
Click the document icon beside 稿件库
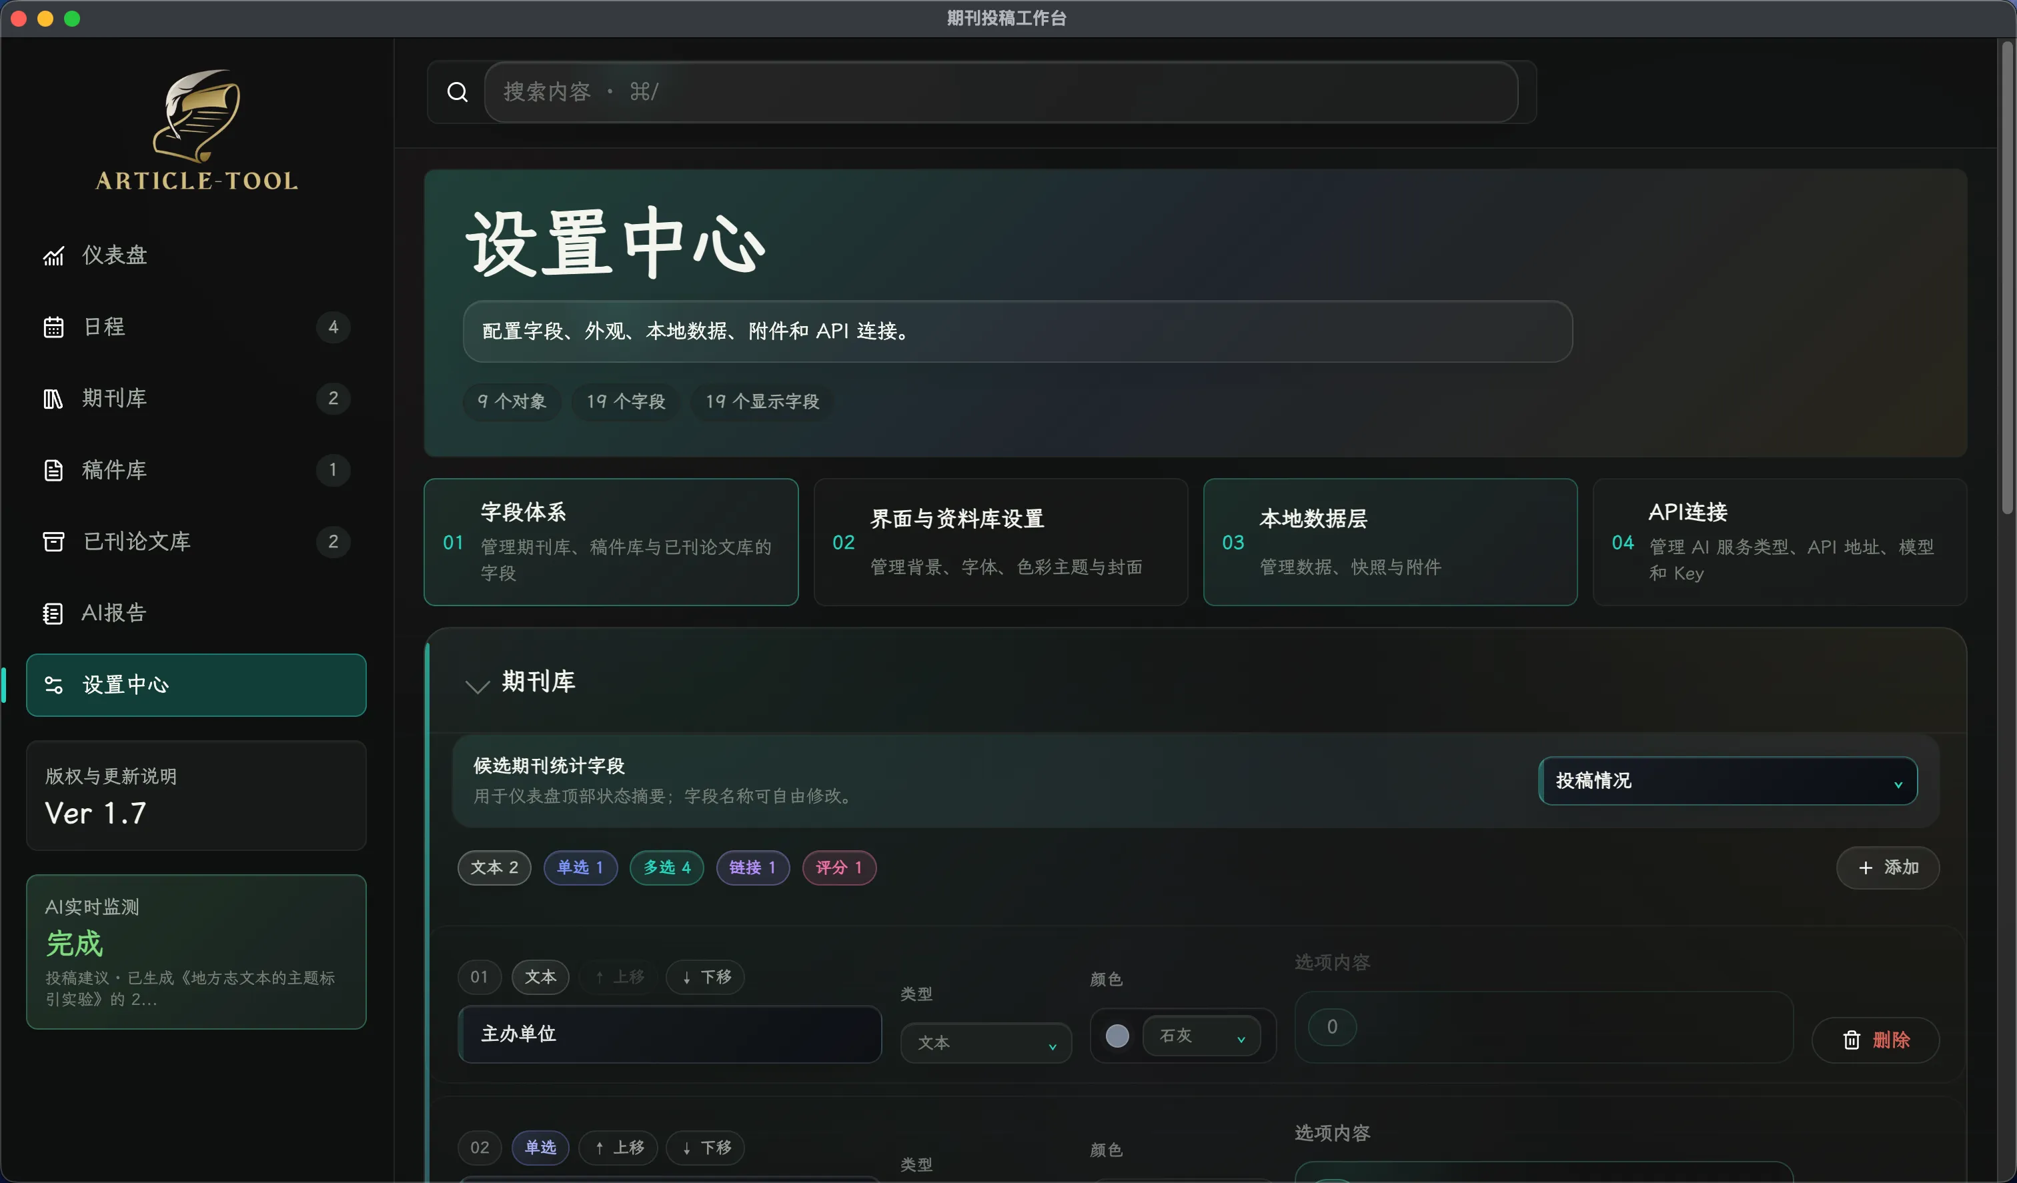53,470
